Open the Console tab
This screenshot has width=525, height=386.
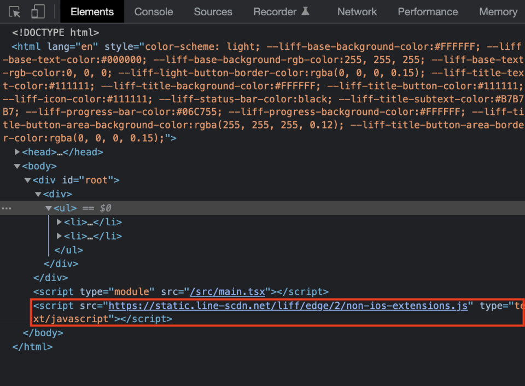coord(153,11)
